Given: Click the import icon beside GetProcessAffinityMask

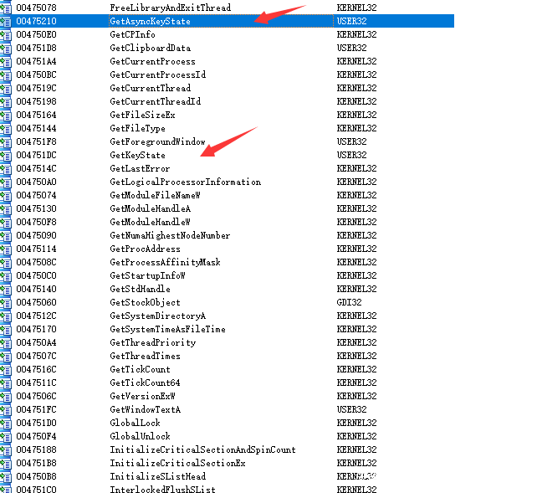Looking at the screenshot, I should [x=6, y=263].
